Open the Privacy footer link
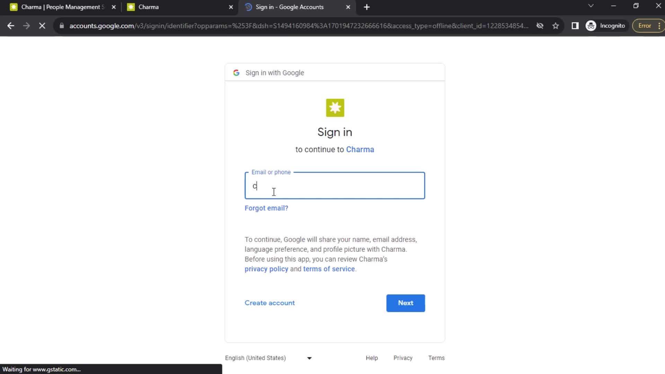Screen dimensions: 665x374 click(x=403, y=358)
